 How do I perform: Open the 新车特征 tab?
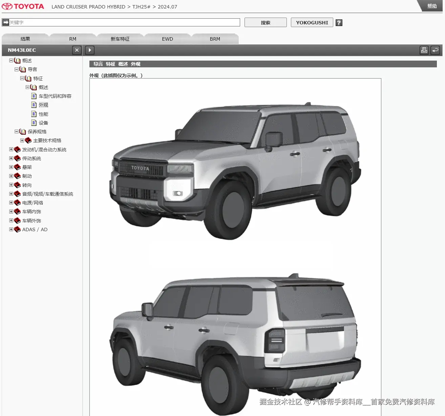click(x=120, y=39)
